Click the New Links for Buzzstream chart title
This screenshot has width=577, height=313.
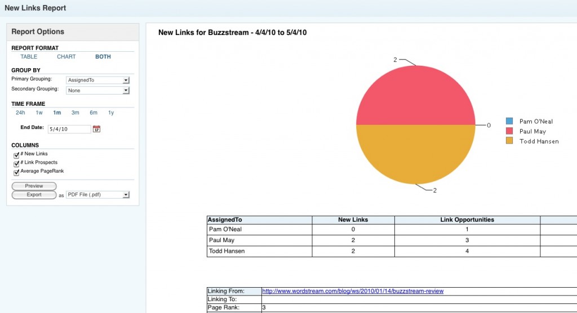[x=232, y=32]
